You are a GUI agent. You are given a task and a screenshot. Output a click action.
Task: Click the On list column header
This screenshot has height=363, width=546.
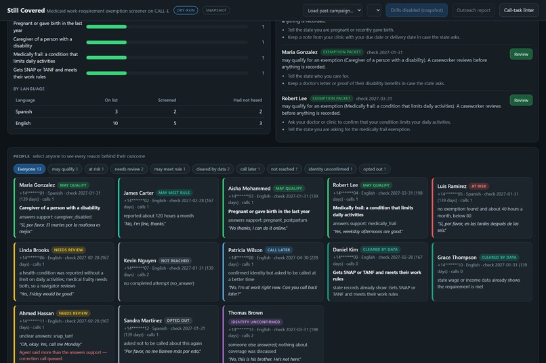point(111,100)
